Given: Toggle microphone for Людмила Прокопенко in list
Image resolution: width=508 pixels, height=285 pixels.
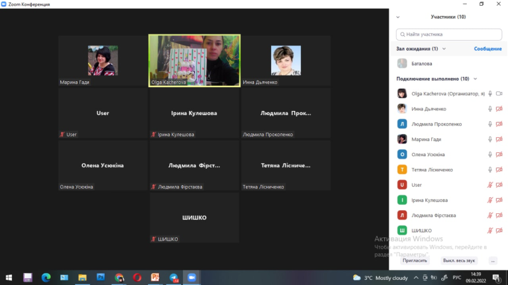Looking at the screenshot, I should (490, 124).
